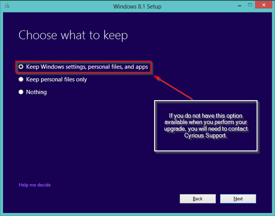The height and width of the screenshot is (216, 275).
Task: Click the setup icon in the title bar
Action: (x=7, y=5)
